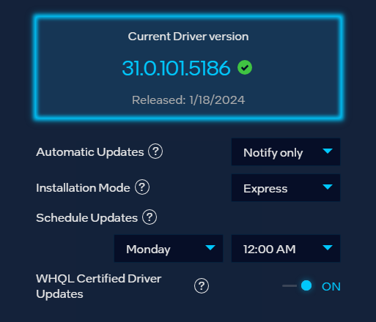Click the Released: 1/18/2024 text
The image size is (376, 322).
[188, 100]
